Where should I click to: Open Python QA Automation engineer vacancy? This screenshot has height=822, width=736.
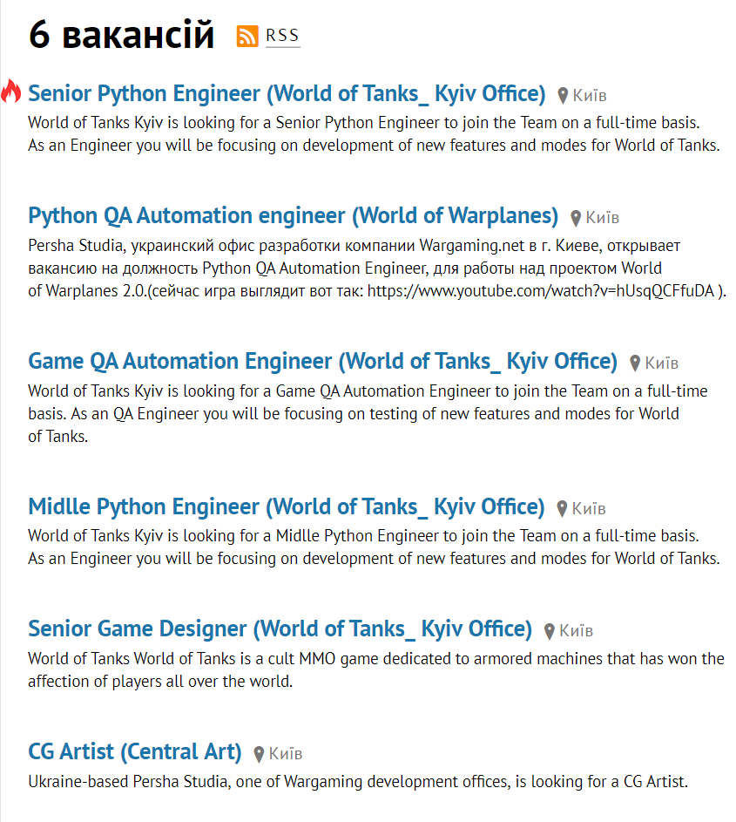[293, 216]
